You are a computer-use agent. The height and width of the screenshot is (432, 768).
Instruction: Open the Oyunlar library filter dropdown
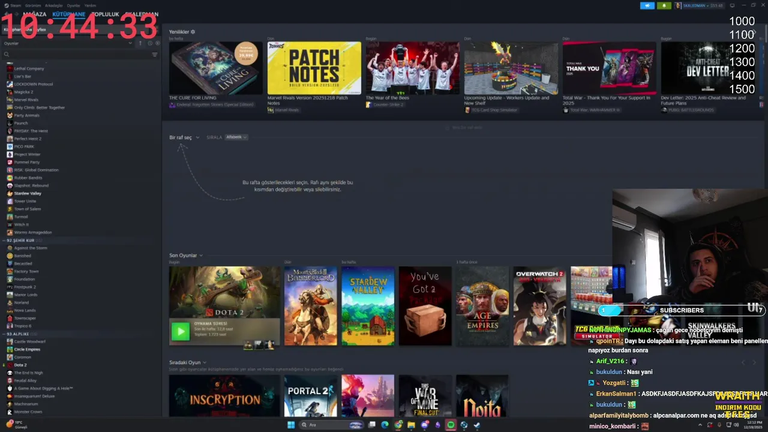(68, 43)
